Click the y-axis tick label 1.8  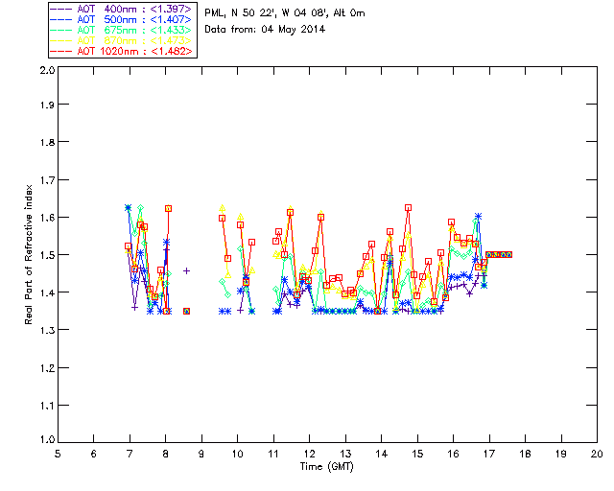tap(47, 142)
